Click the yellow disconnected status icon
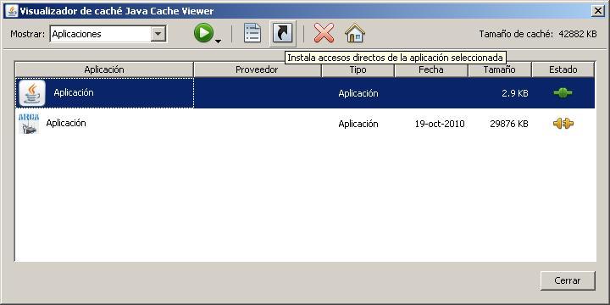Image resolution: width=610 pixels, height=305 pixels. click(x=563, y=124)
